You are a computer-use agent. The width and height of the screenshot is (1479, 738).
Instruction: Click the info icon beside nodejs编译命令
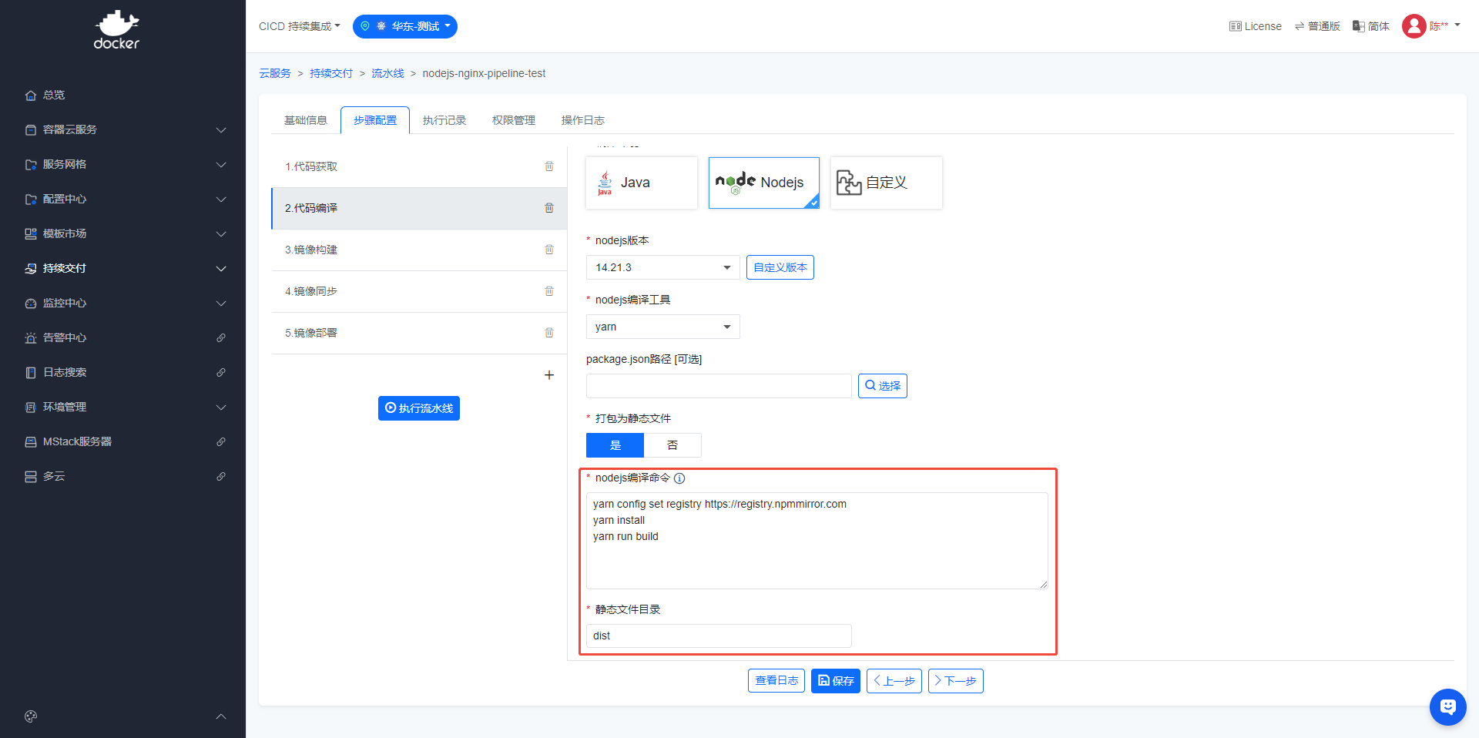pos(679,478)
